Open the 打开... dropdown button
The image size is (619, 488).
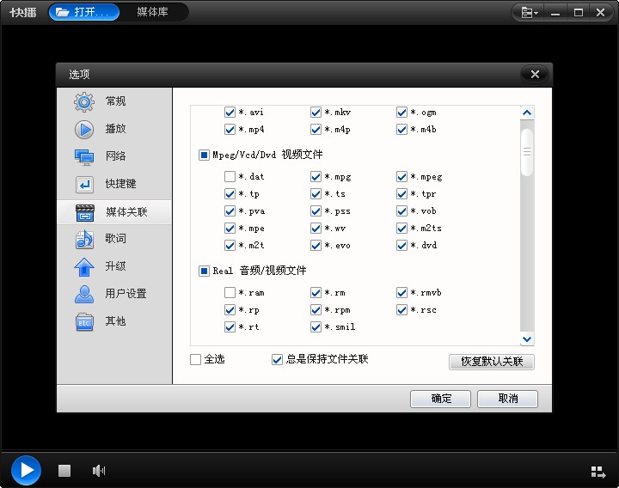click(x=84, y=12)
